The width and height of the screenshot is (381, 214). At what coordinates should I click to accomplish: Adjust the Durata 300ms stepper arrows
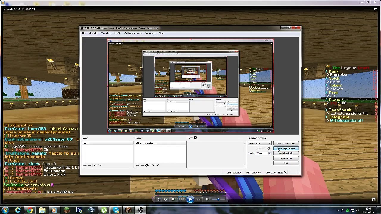pyautogui.click(x=270, y=153)
